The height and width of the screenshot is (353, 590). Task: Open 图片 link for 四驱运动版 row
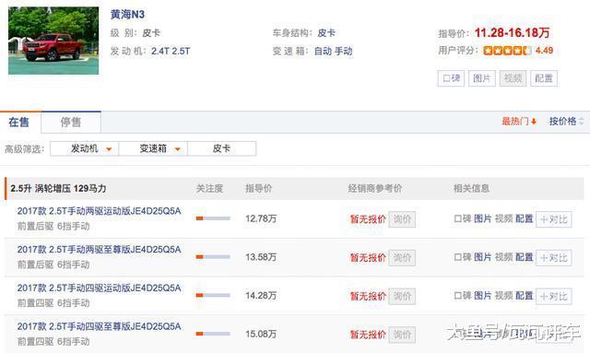(483, 296)
